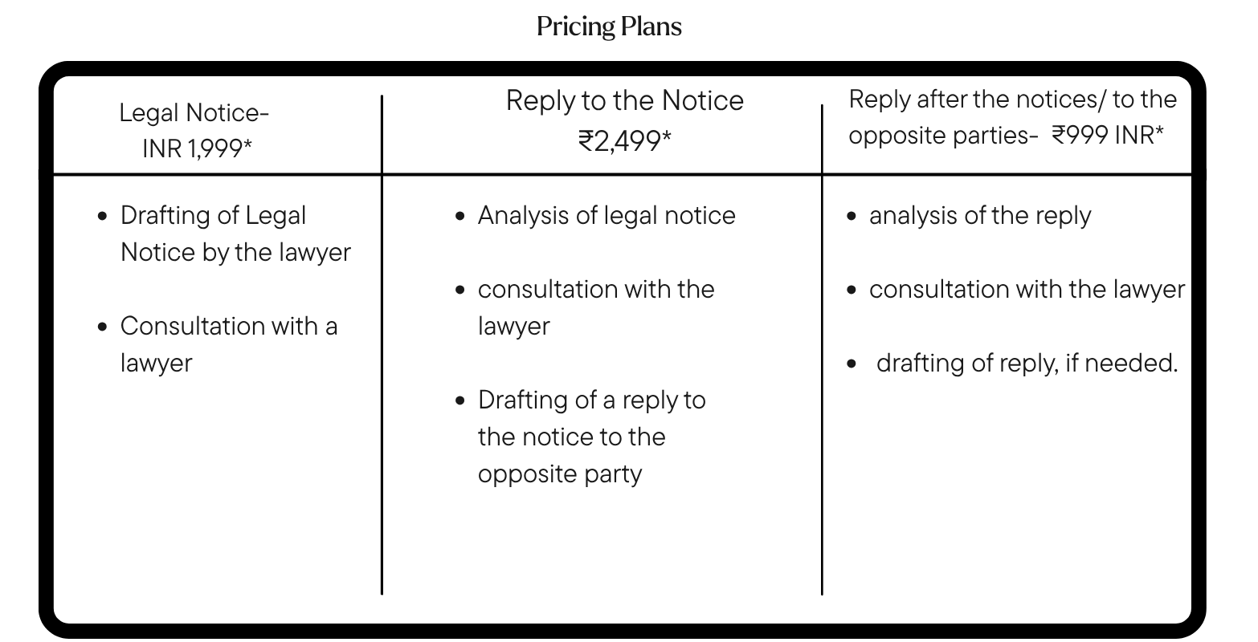The width and height of the screenshot is (1258, 642).
Task: Select the "analysis of the reply" feature
Action: (980, 216)
